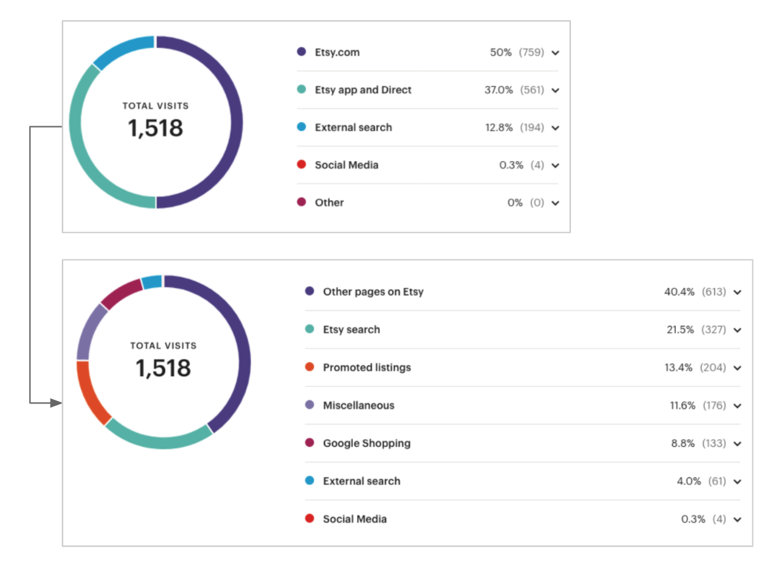Click teal dot beside Etsy search

[x=309, y=329]
